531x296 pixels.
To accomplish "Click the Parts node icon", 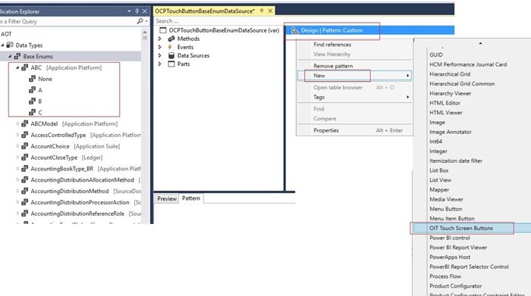I will tap(171, 64).
